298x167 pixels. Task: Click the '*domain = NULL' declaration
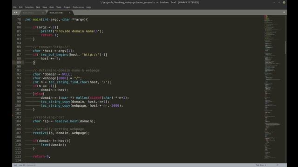(57, 74)
